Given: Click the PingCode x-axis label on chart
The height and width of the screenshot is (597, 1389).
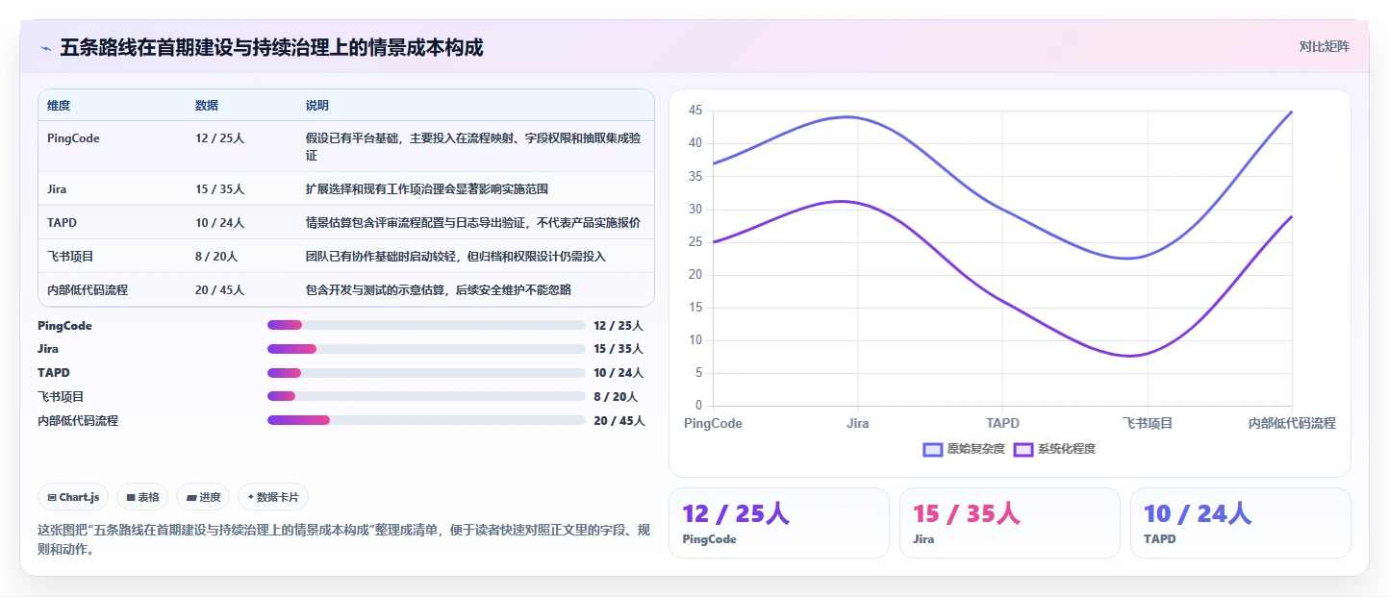Looking at the screenshot, I should [713, 423].
